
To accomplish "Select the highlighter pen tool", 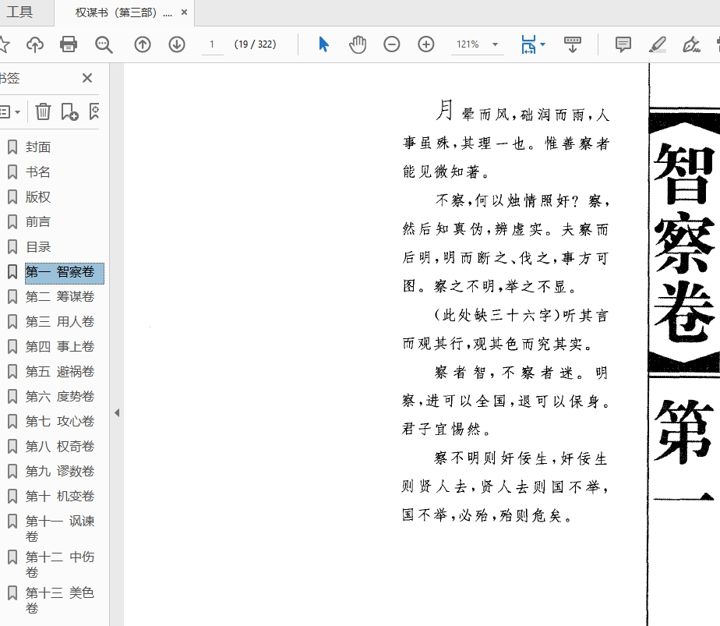I will (658, 44).
